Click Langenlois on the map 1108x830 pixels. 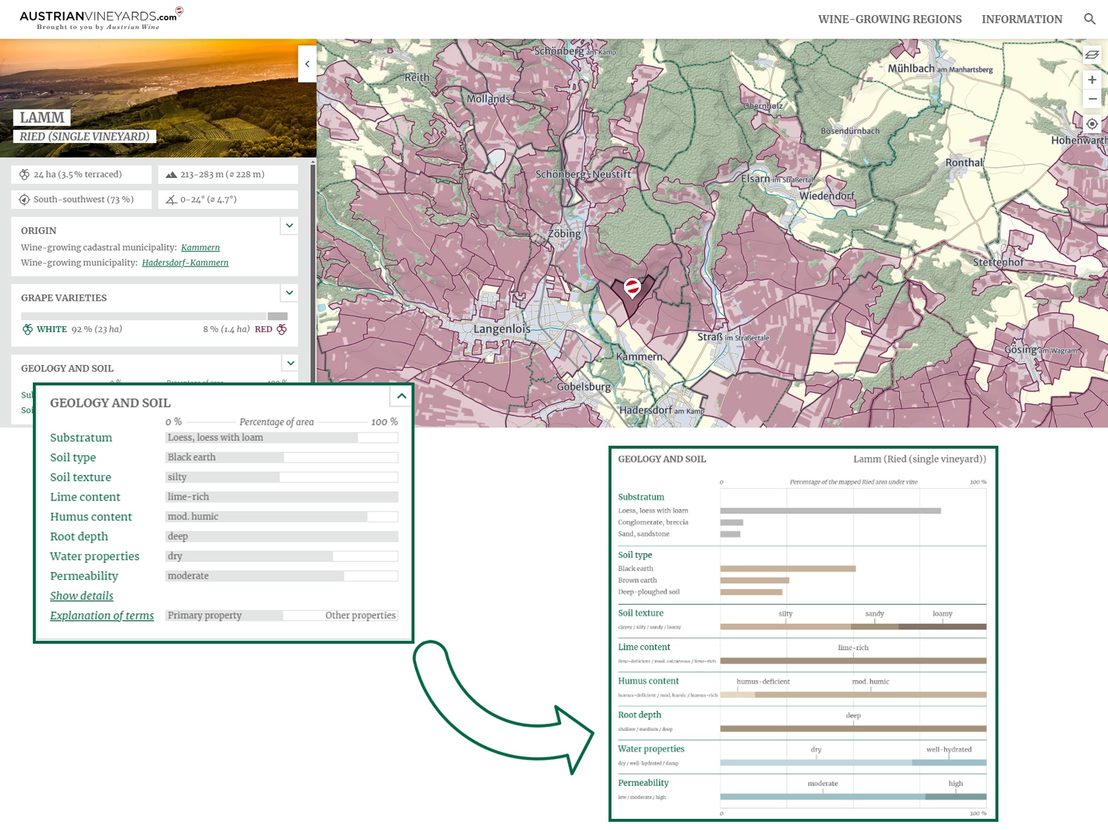(502, 329)
